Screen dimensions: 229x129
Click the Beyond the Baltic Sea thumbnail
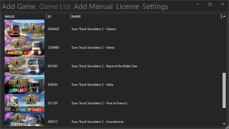coord(25,66)
